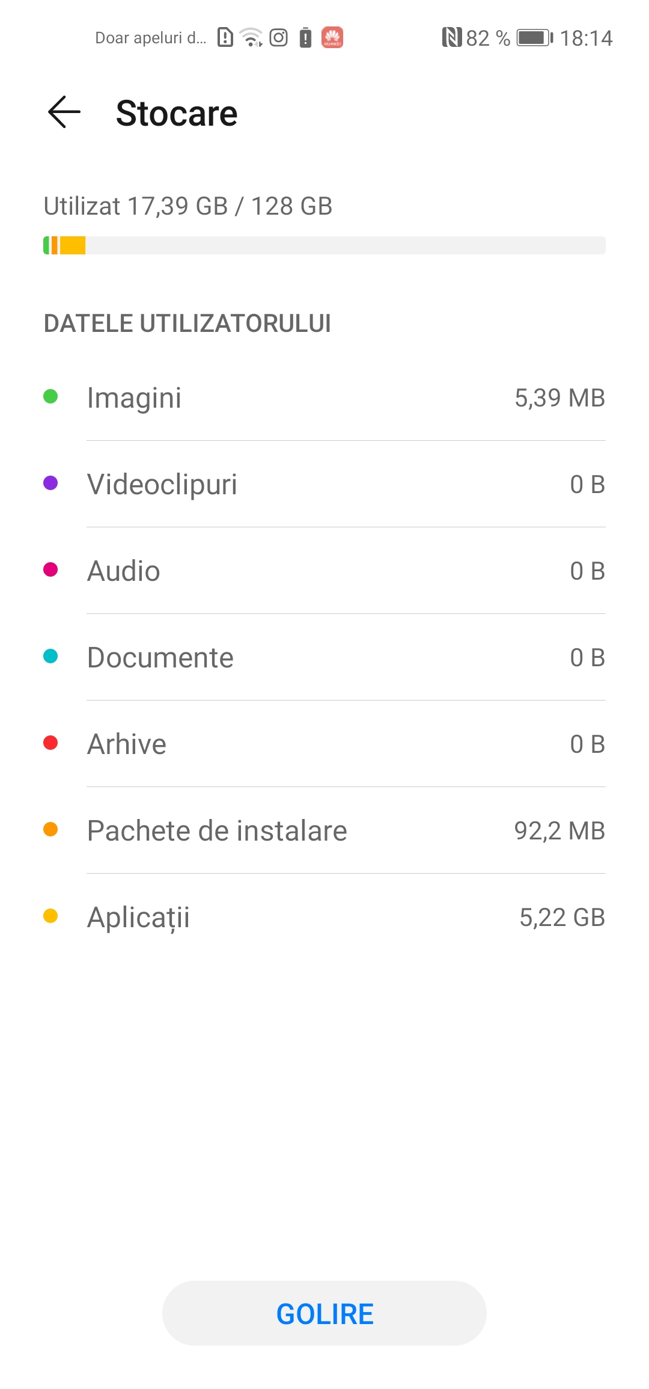This screenshot has height=1389, width=649.
Task: Tap the NFC status icon
Action: coord(451,38)
